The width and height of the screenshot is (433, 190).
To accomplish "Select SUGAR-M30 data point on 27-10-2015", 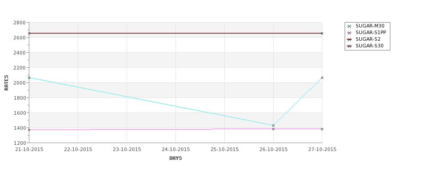I will 322,78.
